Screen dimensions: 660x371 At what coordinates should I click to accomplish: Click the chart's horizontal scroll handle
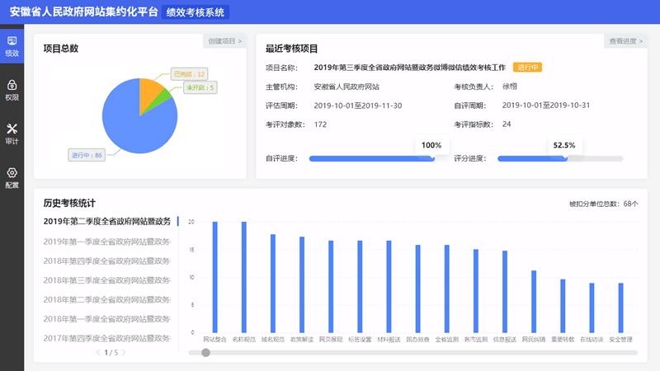click(x=205, y=353)
